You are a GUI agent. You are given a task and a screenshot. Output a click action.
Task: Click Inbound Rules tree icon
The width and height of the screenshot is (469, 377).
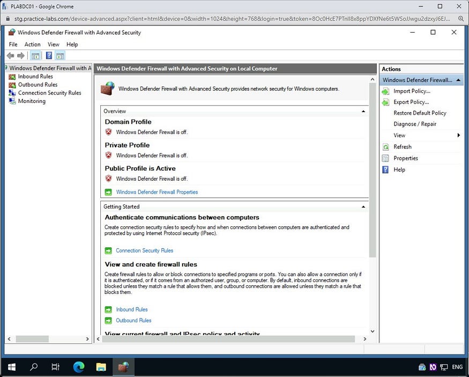(12, 77)
